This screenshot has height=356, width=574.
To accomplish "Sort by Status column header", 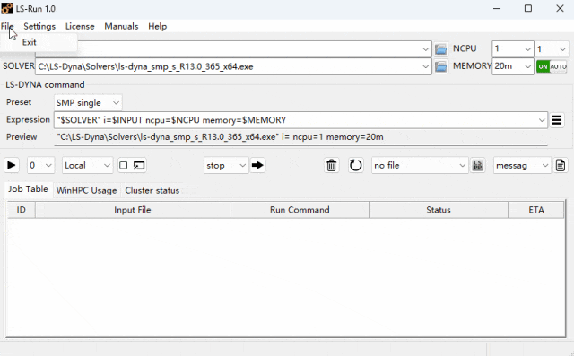I will (439, 210).
